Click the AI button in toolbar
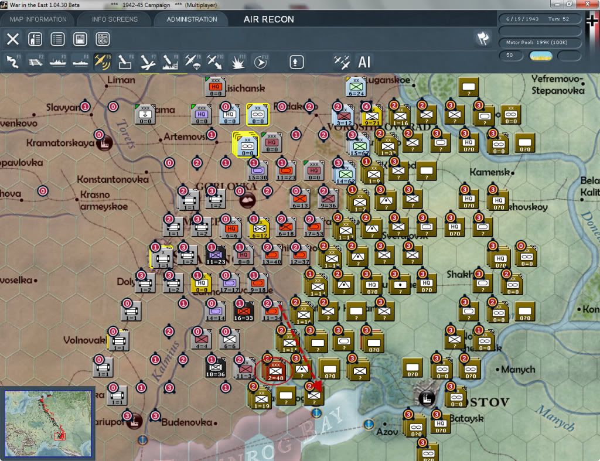This screenshot has width=600, height=461. (364, 62)
